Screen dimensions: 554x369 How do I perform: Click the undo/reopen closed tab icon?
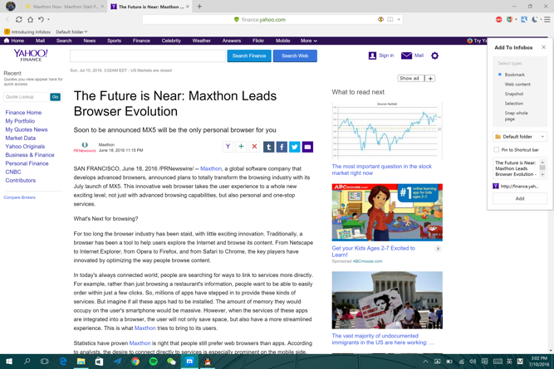pos(41,20)
